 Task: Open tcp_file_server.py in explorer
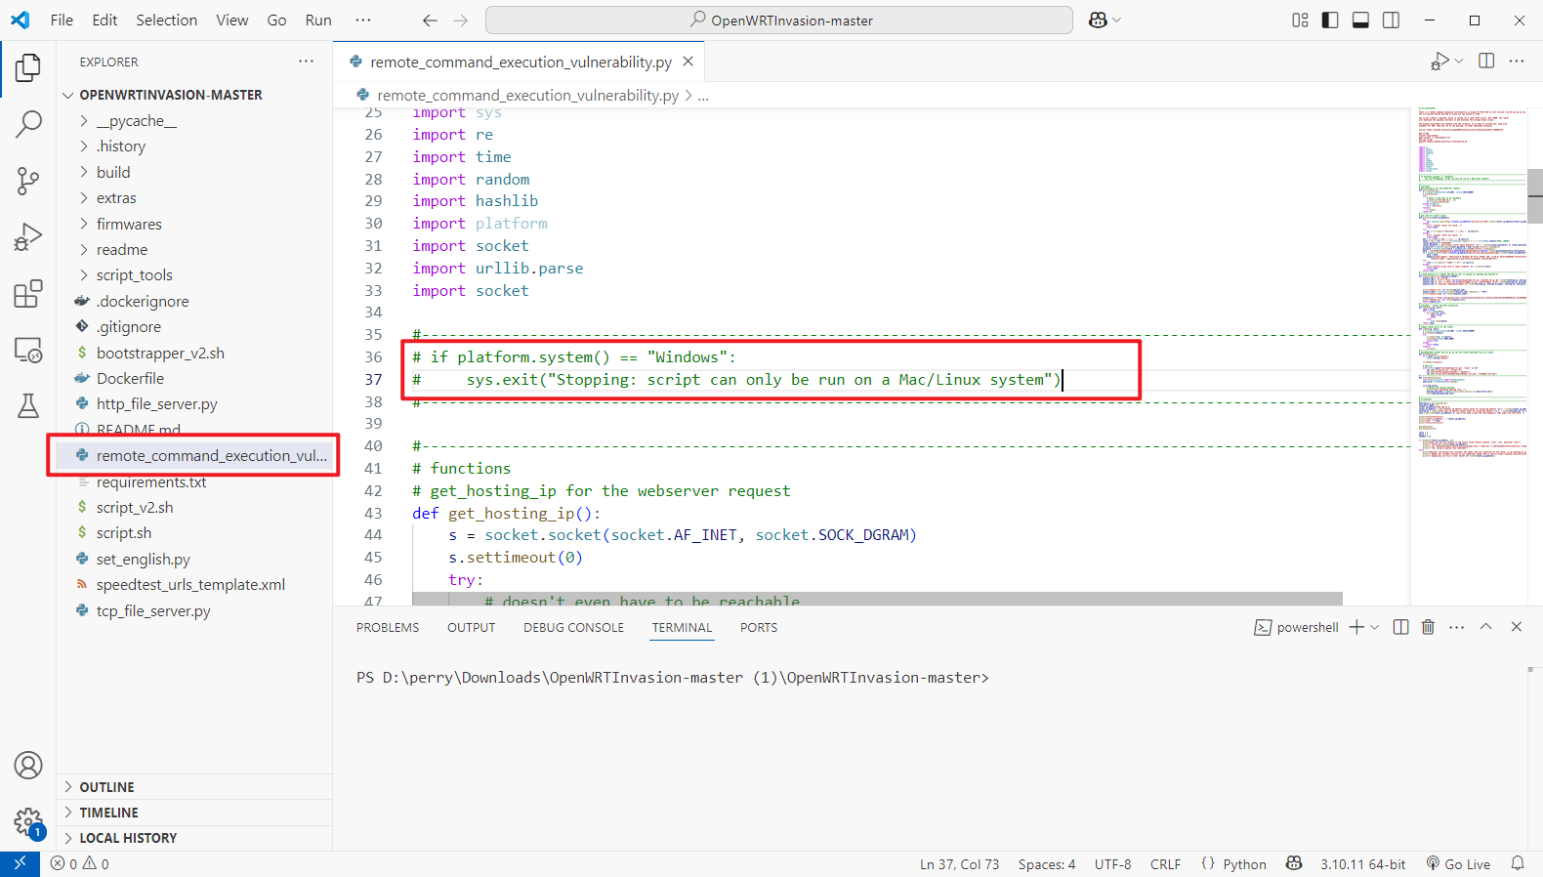pos(194,611)
